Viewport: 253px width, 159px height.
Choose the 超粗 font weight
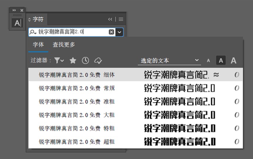(x=76, y=142)
